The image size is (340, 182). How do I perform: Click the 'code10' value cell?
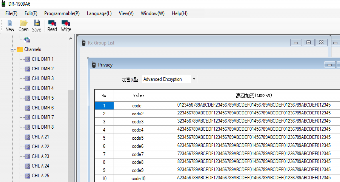click(x=139, y=179)
